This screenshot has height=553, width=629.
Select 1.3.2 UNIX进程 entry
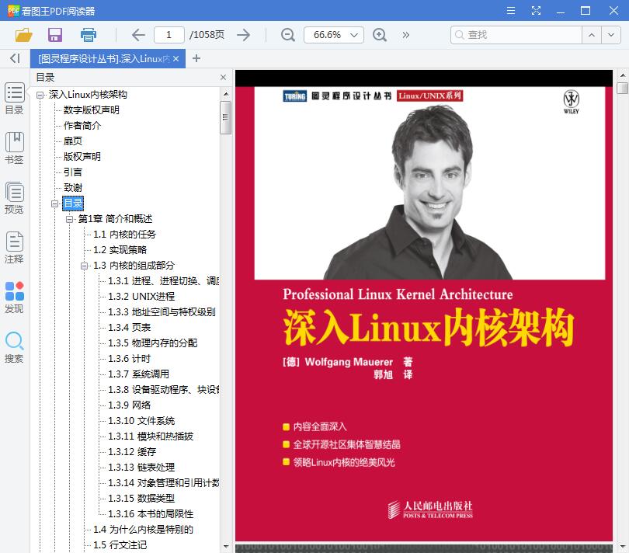coord(141,297)
